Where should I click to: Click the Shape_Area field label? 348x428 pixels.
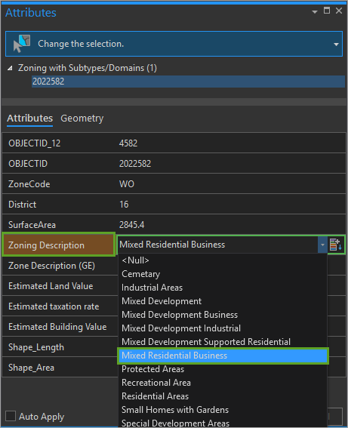coord(31,368)
